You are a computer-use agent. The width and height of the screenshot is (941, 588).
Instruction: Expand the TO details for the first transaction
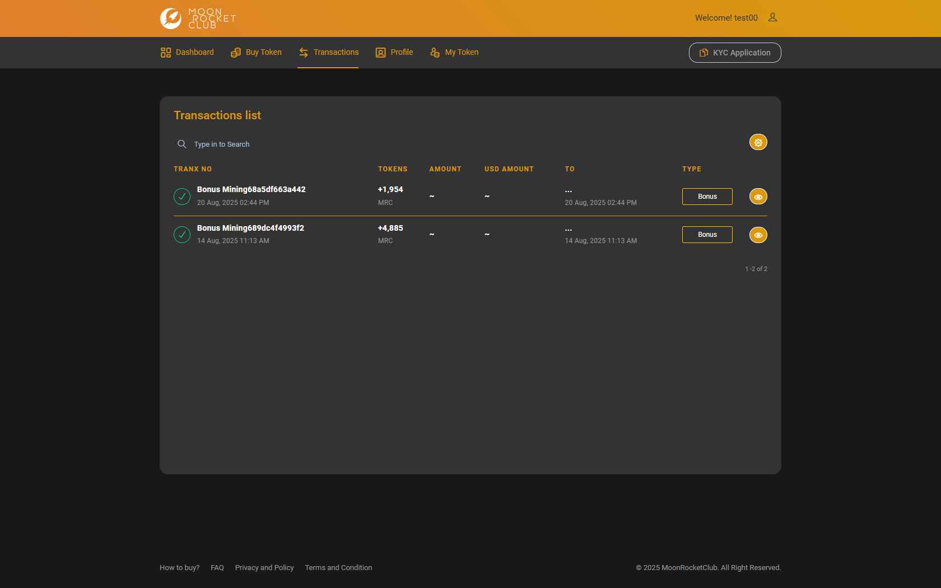(x=569, y=190)
